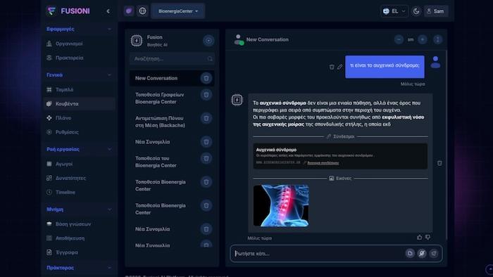This screenshot has width=493, height=277.
Task: Click the Αγωγοί pipeline icon
Action: pos(49,164)
